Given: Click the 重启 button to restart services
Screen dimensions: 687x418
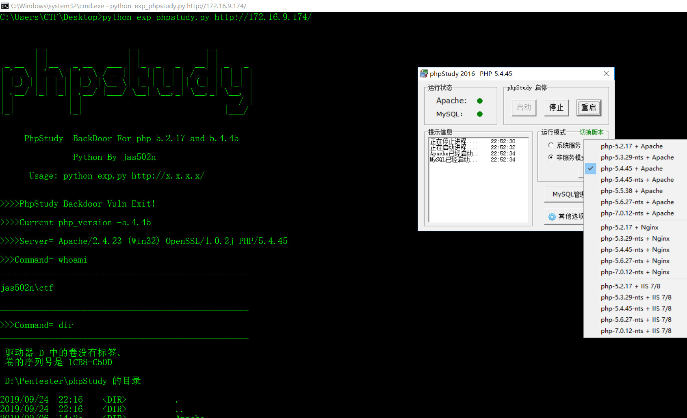Looking at the screenshot, I should pos(589,108).
